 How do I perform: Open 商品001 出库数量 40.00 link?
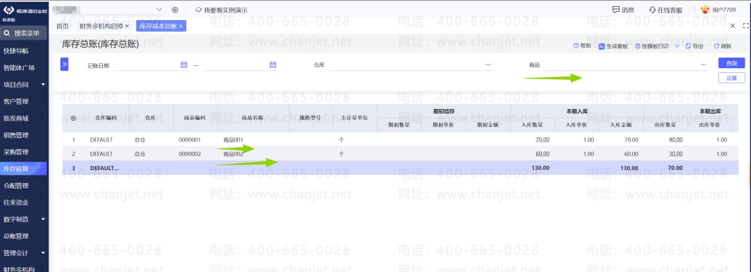click(675, 140)
